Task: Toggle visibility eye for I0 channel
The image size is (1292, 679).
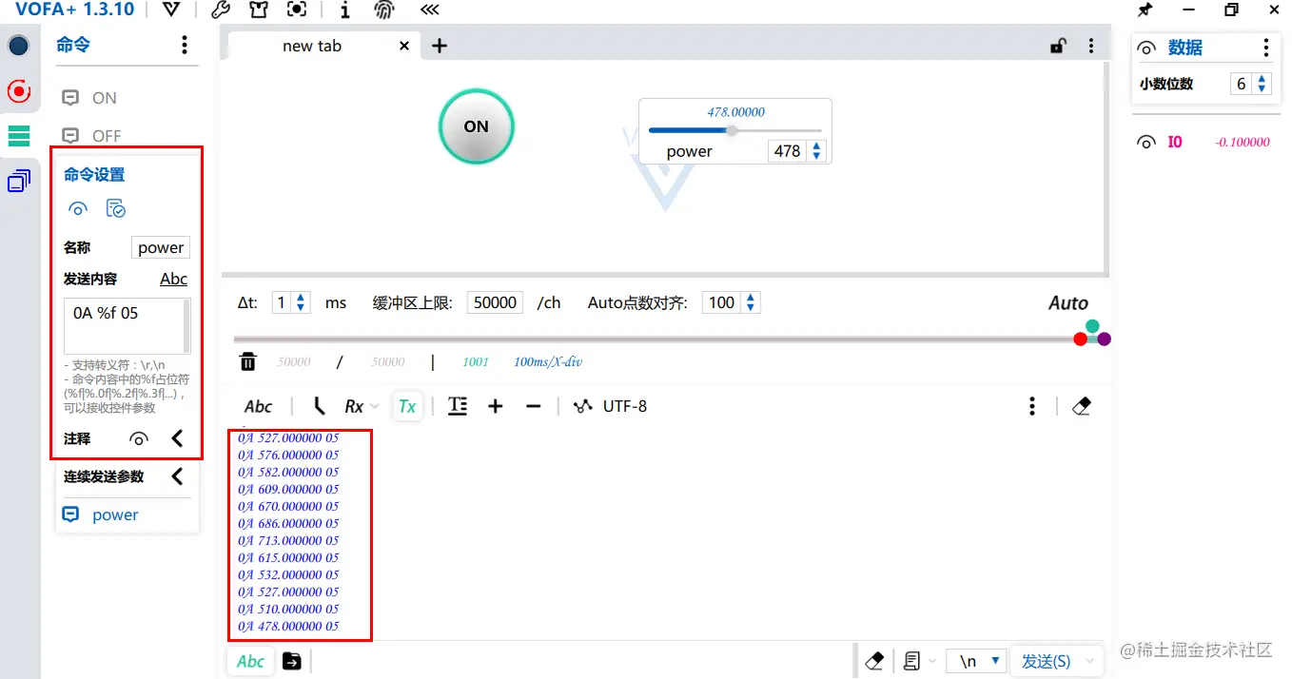Action: tap(1146, 142)
